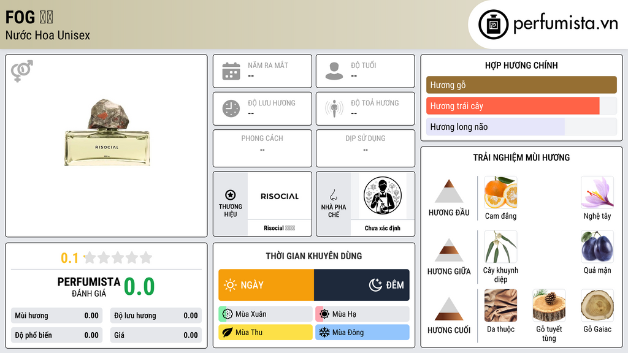The height and width of the screenshot is (353, 628).
Task: Click the Hương đầu pyramid icon
Action: click(449, 191)
